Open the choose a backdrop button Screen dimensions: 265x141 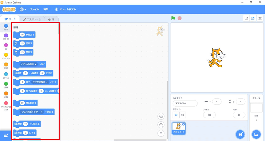[256, 135]
